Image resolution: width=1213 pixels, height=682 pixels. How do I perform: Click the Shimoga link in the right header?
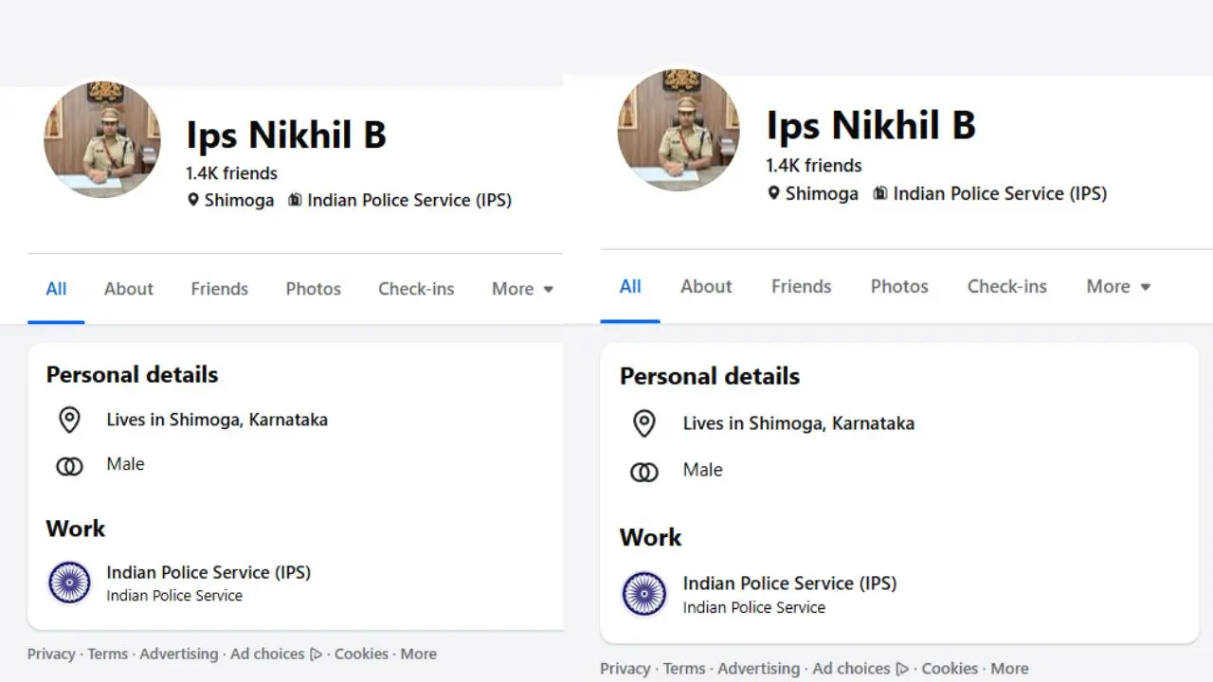point(822,193)
